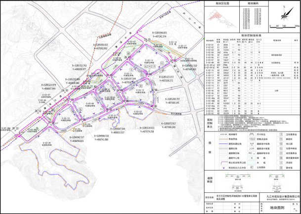The image size is (301, 214).
Task: Click the 社区服务站 legend icon
Action: (x=281, y=153)
